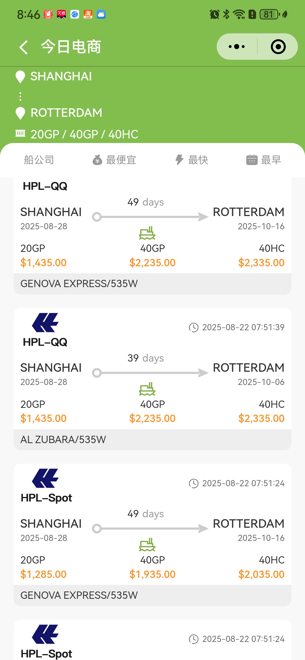
Task: Select the 船公司 sort tab
Action: pos(39,160)
